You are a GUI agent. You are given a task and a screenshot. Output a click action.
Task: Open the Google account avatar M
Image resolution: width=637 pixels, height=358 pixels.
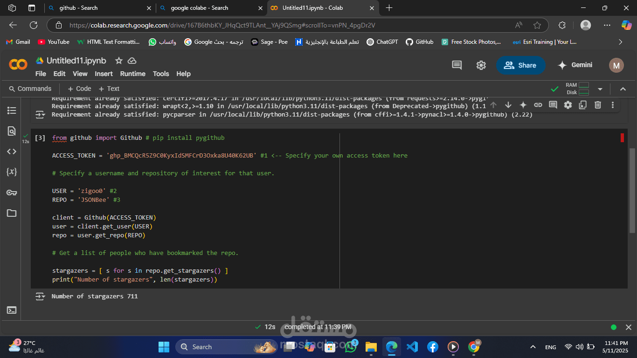(616, 65)
